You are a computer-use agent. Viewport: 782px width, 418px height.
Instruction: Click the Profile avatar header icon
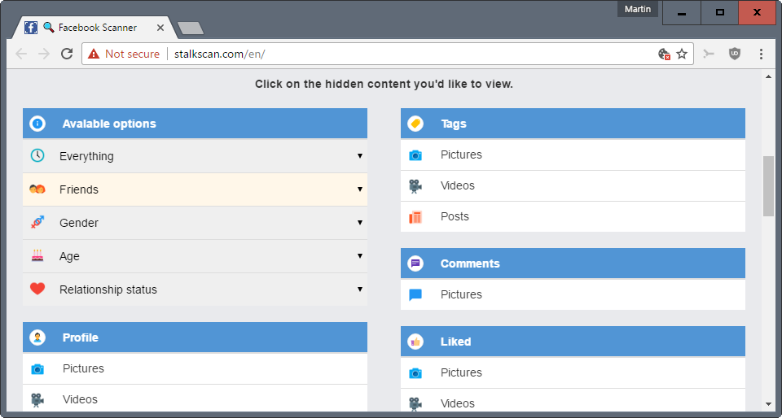[37, 337]
